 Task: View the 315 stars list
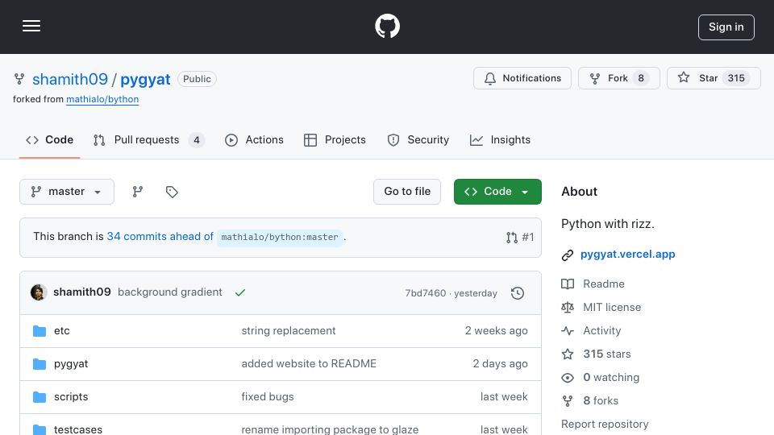click(x=606, y=354)
